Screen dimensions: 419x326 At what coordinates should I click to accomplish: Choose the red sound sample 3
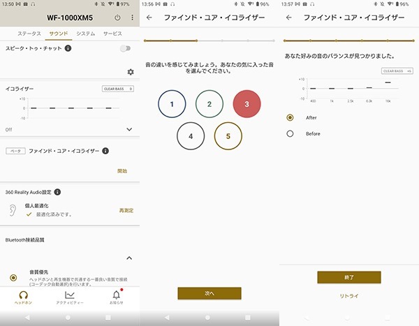pyautogui.click(x=247, y=104)
